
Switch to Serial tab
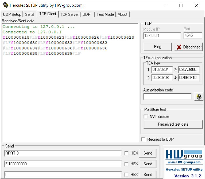coord(30,14)
